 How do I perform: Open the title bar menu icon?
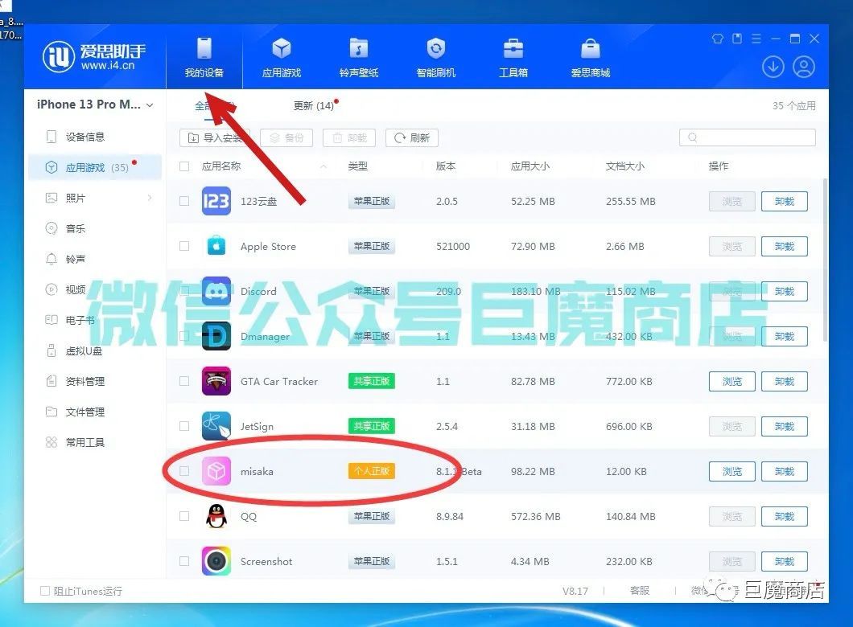pos(756,39)
